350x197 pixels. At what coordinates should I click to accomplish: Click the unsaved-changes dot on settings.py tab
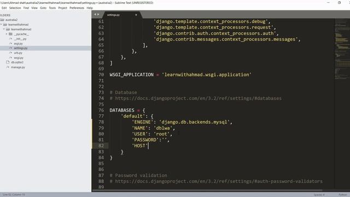(136, 15)
